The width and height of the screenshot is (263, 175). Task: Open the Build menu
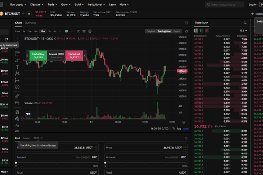pyautogui.click(x=79, y=4)
